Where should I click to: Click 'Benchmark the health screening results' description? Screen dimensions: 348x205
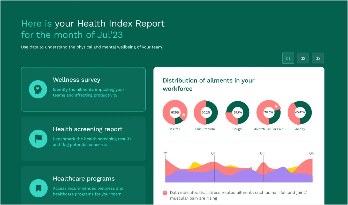(x=92, y=142)
